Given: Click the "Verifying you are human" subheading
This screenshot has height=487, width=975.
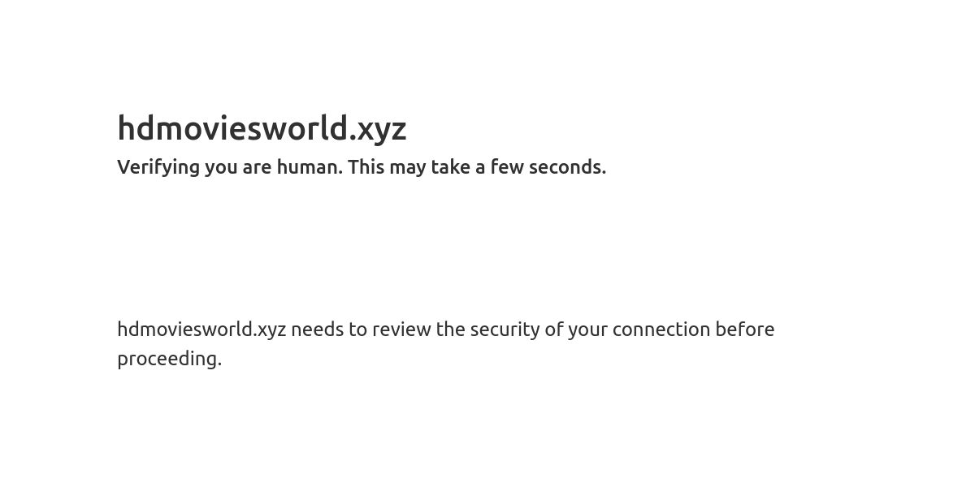Looking at the screenshot, I should tap(362, 167).
